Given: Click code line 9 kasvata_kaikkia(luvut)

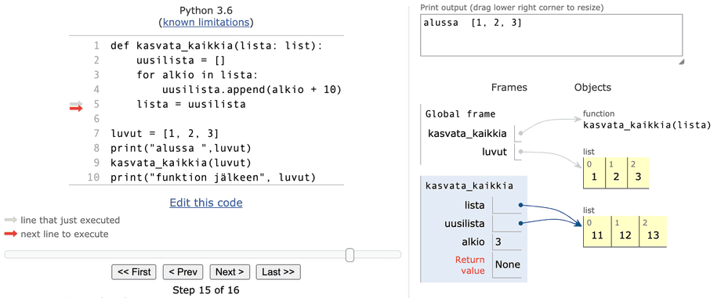Looking at the screenshot, I should [180, 163].
